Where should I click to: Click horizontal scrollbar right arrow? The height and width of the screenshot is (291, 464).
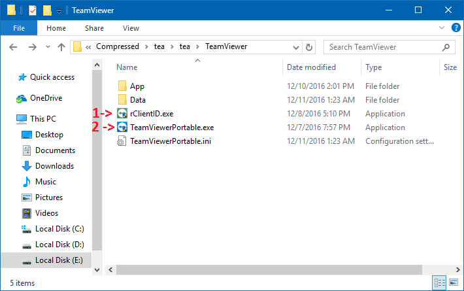pos(457,269)
